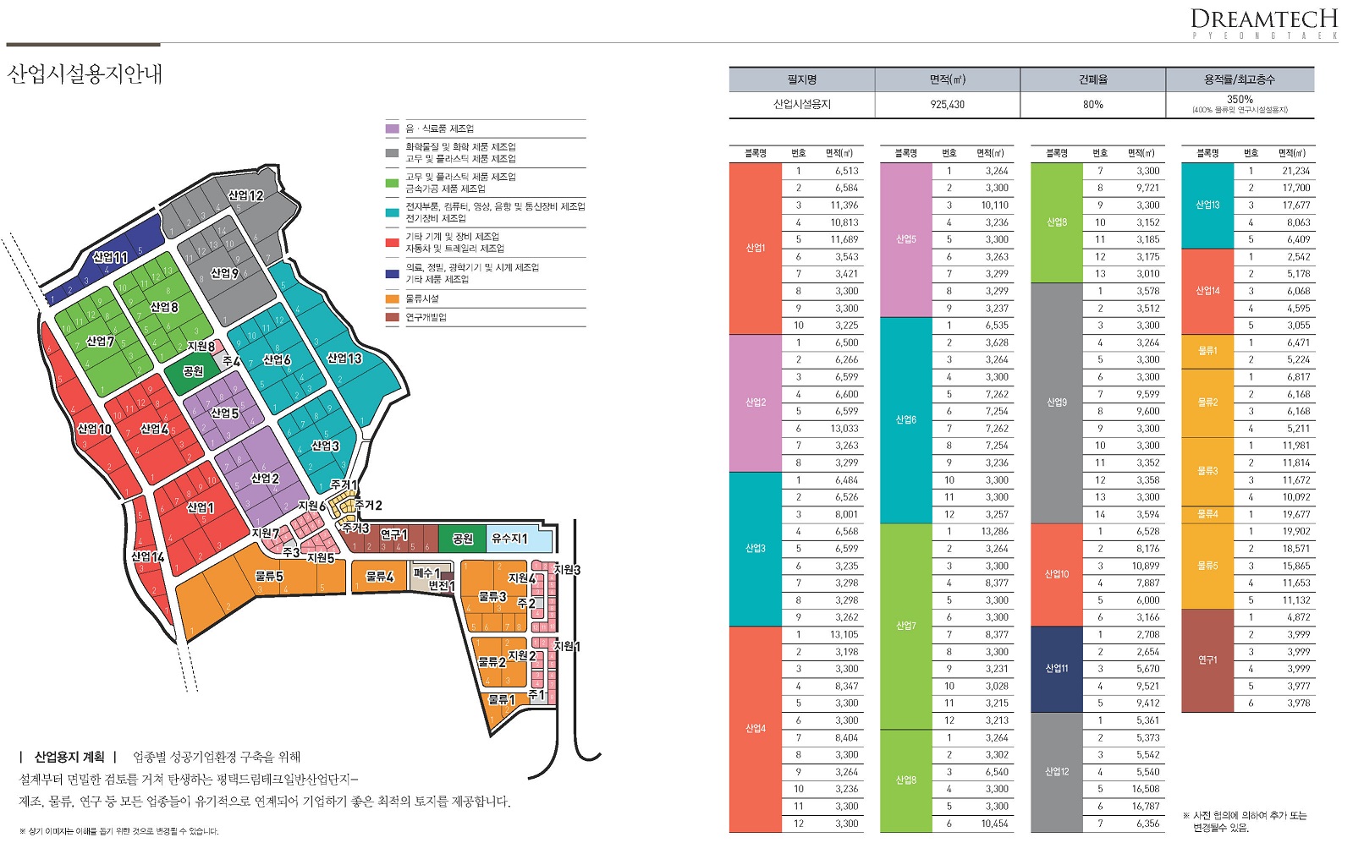Click the 물류5 label on the map
The height and width of the screenshot is (843, 1353).
click(269, 576)
